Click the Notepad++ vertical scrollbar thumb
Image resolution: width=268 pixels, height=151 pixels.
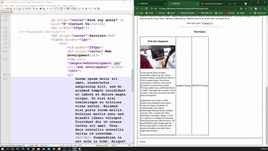[x=132, y=81]
